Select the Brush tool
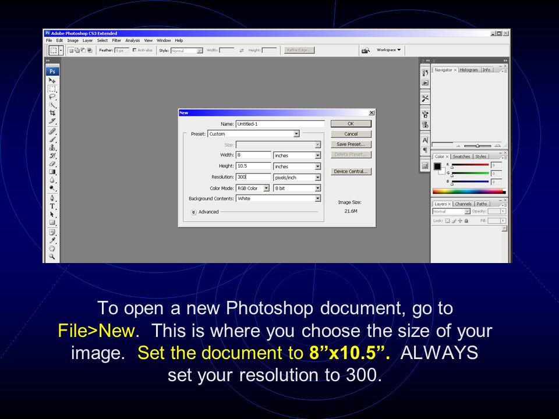 point(52,139)
